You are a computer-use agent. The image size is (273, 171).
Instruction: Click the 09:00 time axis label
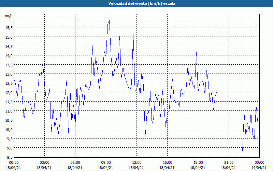click(106, 163)
